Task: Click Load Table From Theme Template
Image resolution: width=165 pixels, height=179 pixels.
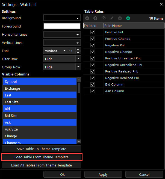Action: 42,157
